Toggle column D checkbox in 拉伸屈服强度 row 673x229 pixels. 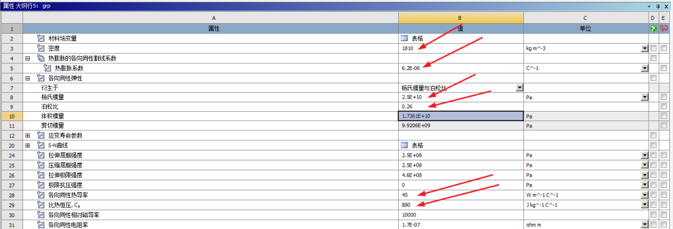coord(653,155)
